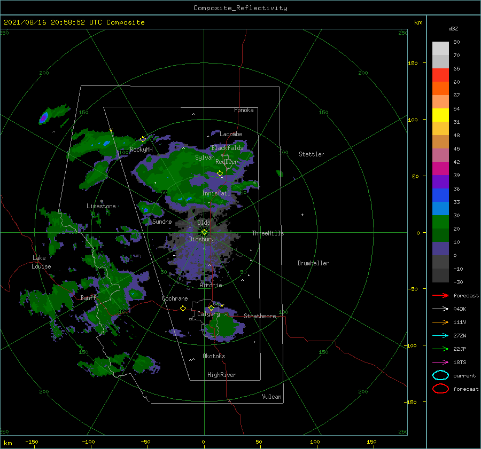Image resolution: width=481 pixels, height=449 pixels.
Task: Select the slate purple 10-0 dBZ swatch
Action: click(440, 248)
